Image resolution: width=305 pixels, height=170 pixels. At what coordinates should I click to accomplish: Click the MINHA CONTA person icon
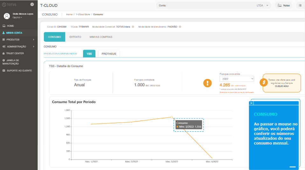pyautogui.click(x=3, y=33)
